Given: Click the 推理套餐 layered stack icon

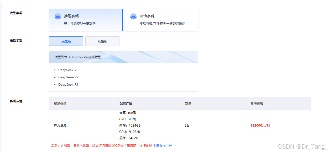Looking at the screenshot, I should pos(58,16).
